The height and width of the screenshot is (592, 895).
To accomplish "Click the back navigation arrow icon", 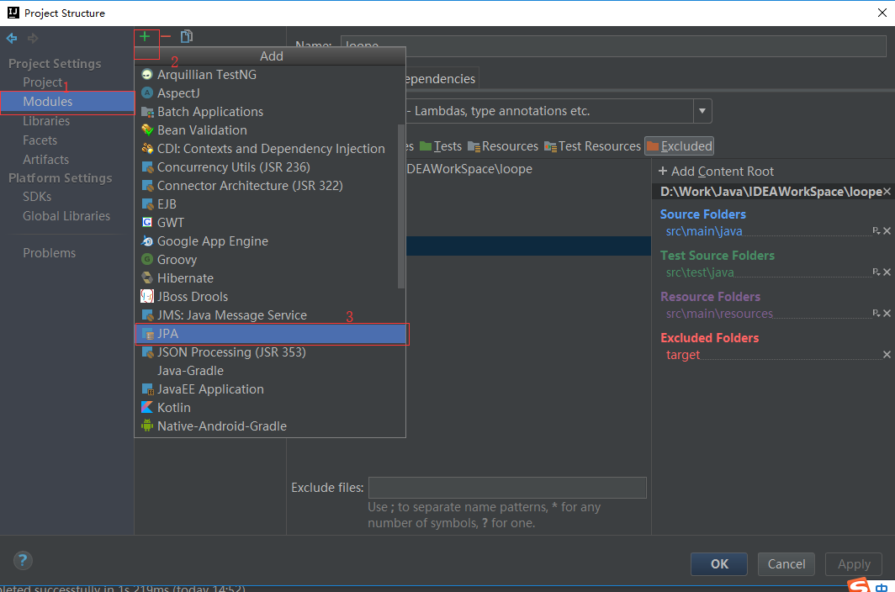I will coord(12,38).
